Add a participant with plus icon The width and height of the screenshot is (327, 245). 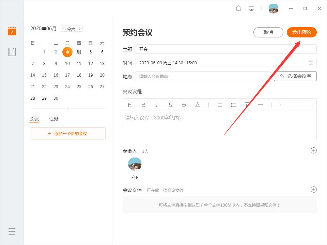coord(314,150)
